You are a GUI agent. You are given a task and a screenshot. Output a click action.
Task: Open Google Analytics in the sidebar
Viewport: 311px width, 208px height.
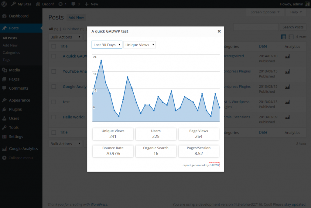[23, 149]
